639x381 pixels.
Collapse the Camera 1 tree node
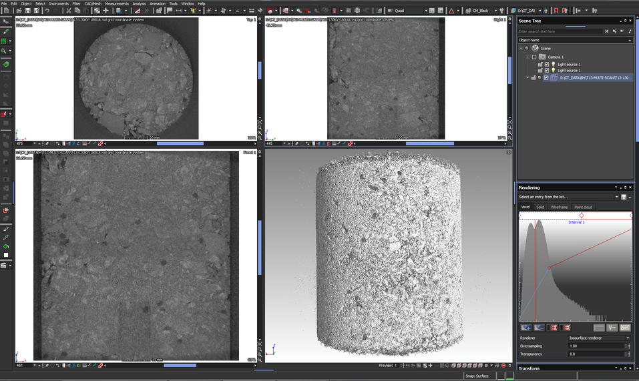pos(527,57)
